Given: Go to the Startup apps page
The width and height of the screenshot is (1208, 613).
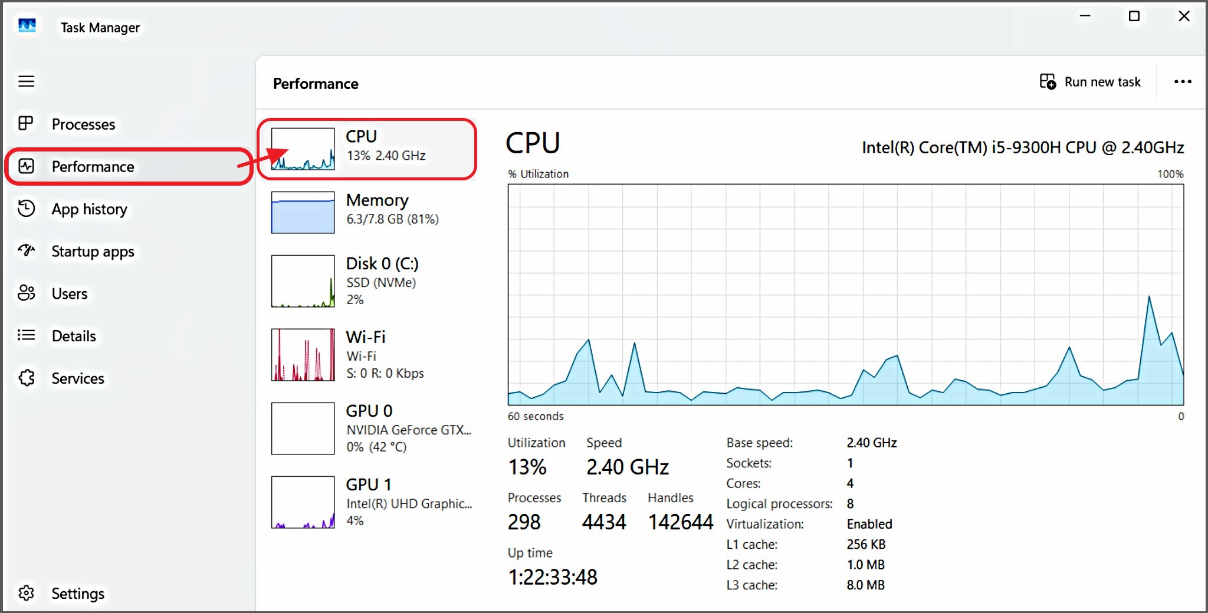Looking at the screenshot, I should (93, 252).
